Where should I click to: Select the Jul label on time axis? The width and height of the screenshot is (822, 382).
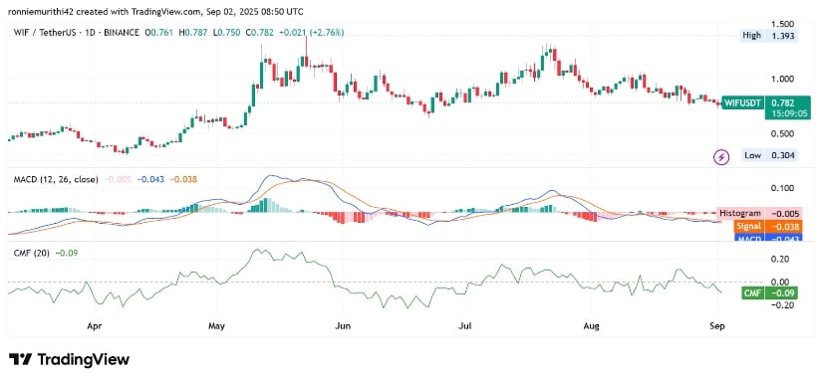point(464,326)
